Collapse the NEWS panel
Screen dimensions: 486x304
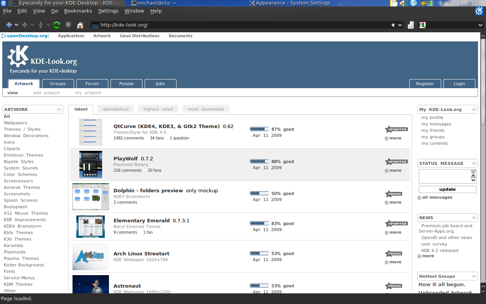pos(474,217)
